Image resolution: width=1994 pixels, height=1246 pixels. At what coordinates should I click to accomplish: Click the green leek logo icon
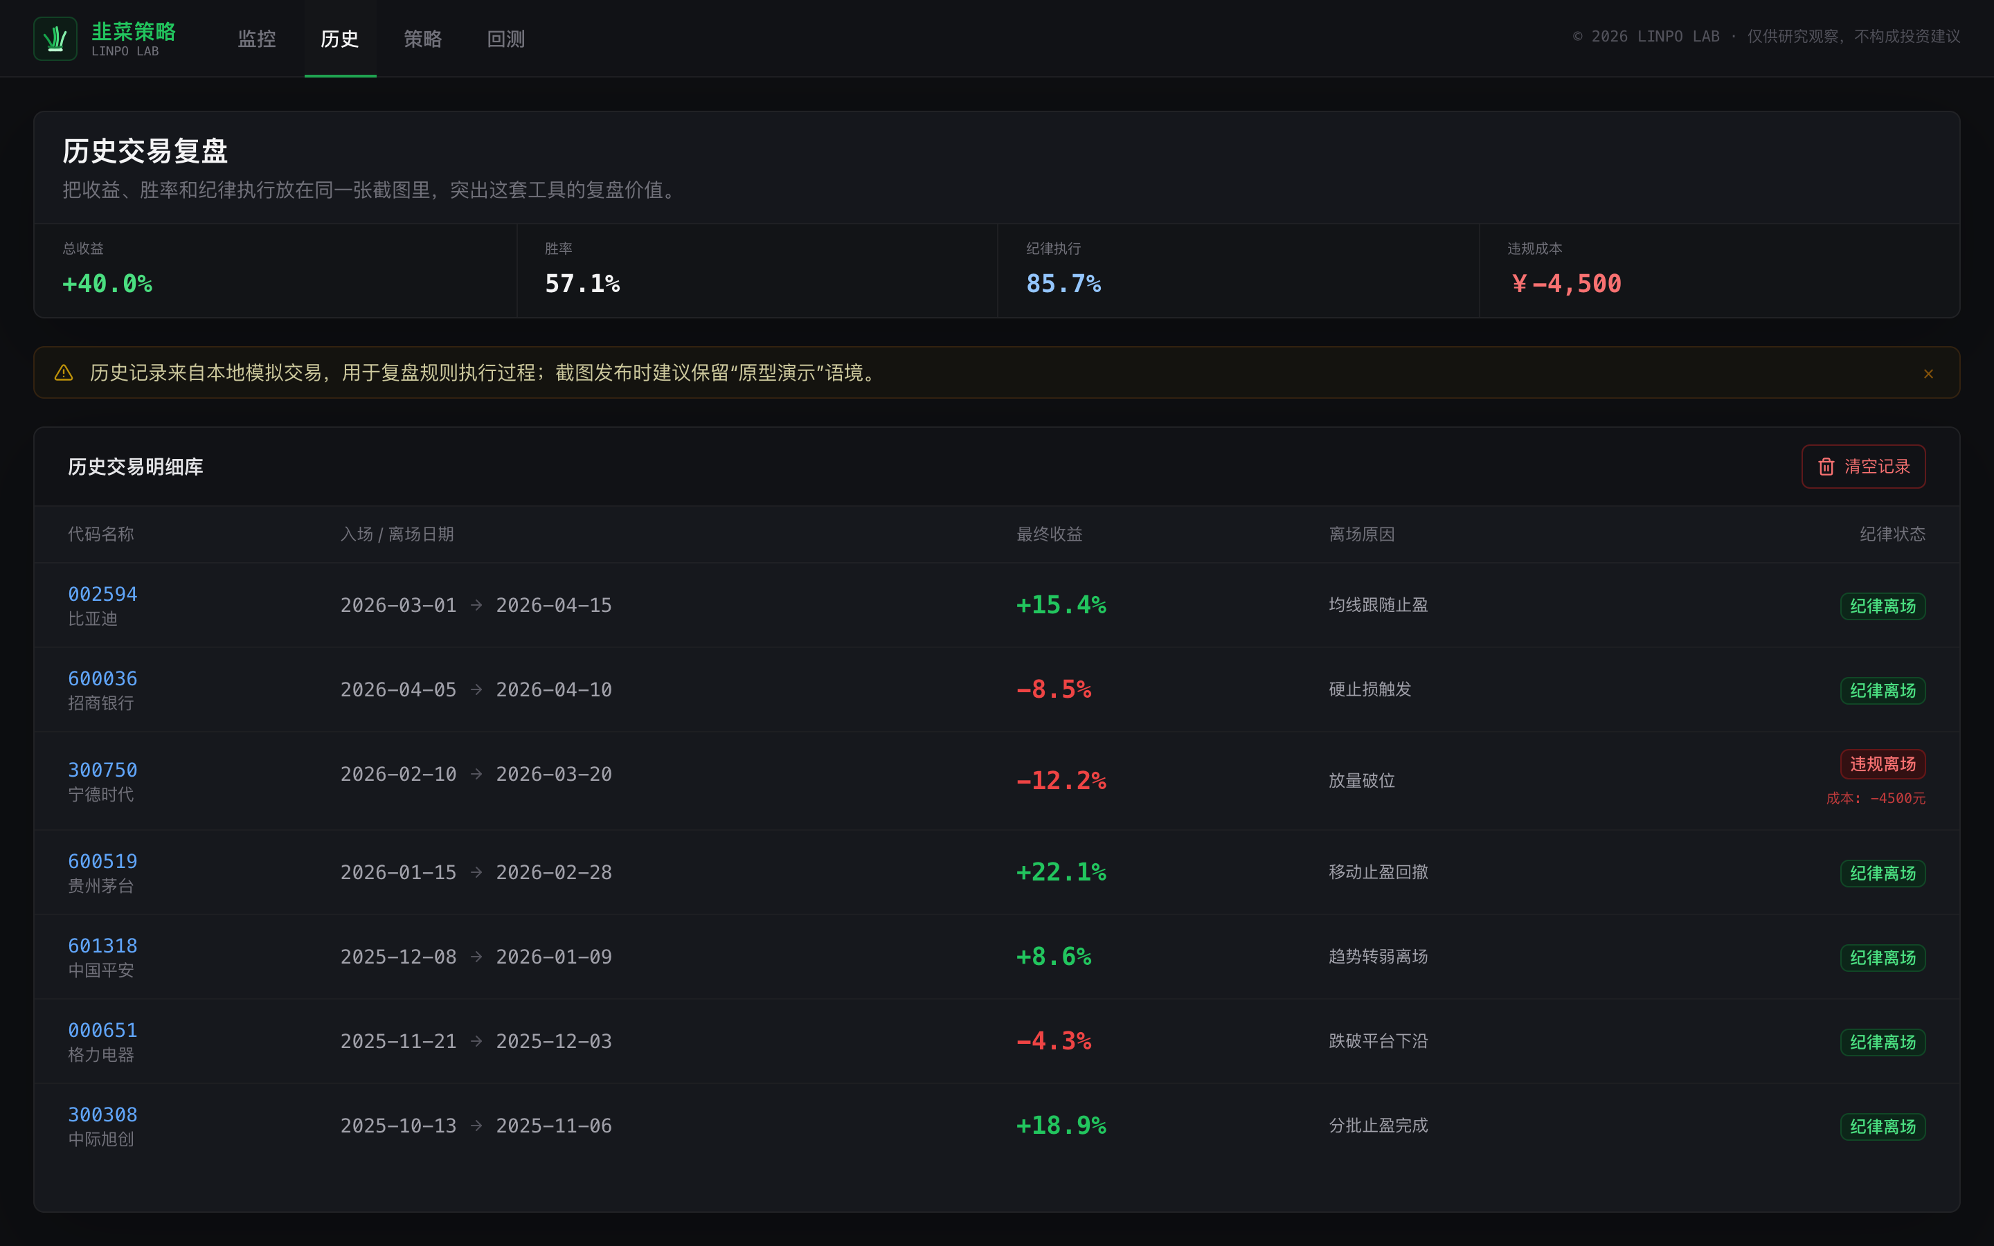point(55,39)
